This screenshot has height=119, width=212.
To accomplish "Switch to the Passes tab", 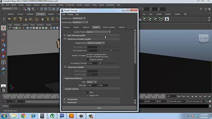I will (x=76, y=27).
